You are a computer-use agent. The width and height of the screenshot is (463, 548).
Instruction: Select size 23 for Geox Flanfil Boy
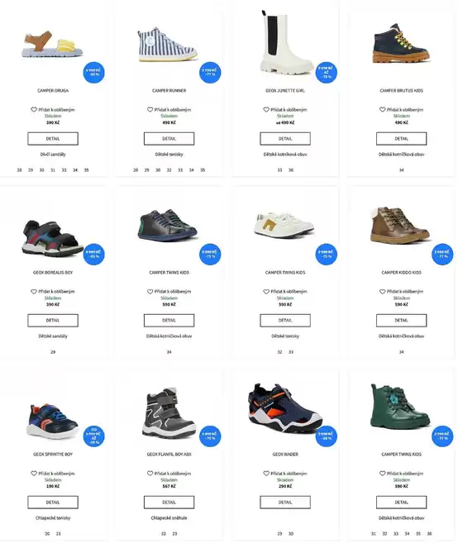coord(174,534)
